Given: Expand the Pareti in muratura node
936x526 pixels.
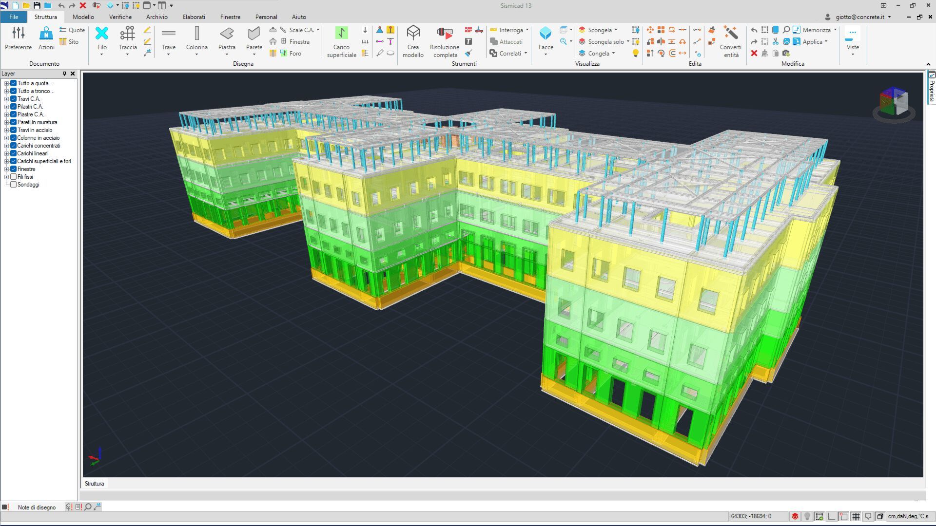Looking at the screenshot, I should 6,122.
